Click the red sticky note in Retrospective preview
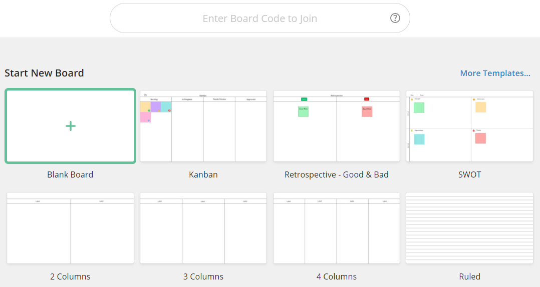The image size is (540, 287). point(367,111)
